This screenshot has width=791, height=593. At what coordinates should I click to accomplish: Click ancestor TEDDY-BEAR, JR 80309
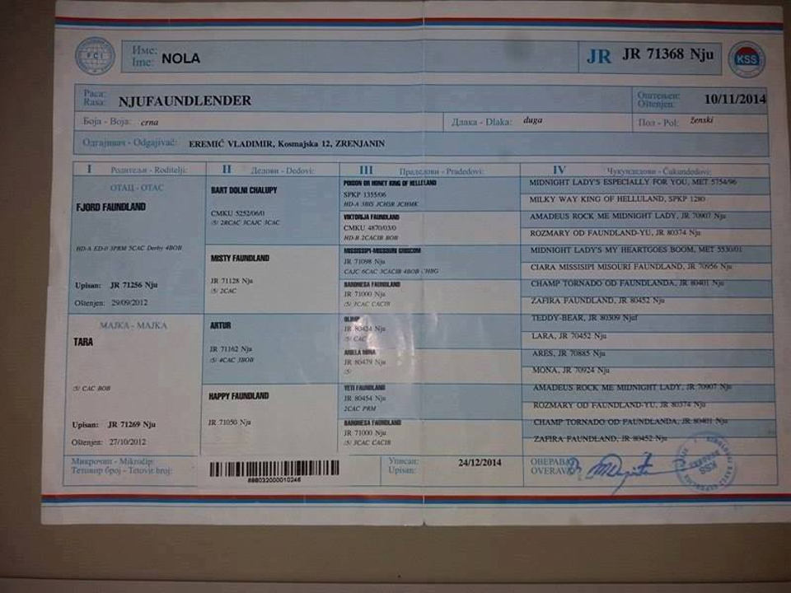[585, 318]
